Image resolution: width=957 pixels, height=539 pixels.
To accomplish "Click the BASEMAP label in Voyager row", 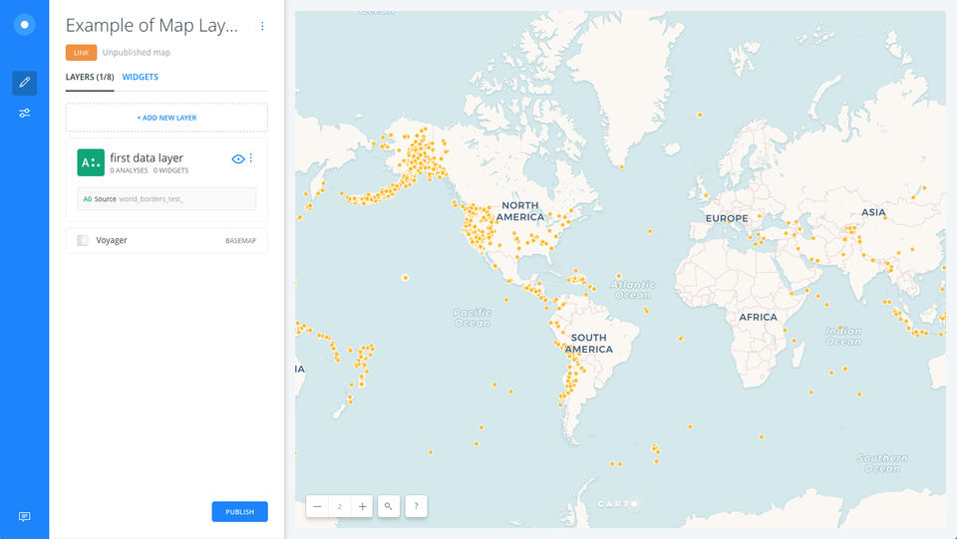I will [241, 241].
